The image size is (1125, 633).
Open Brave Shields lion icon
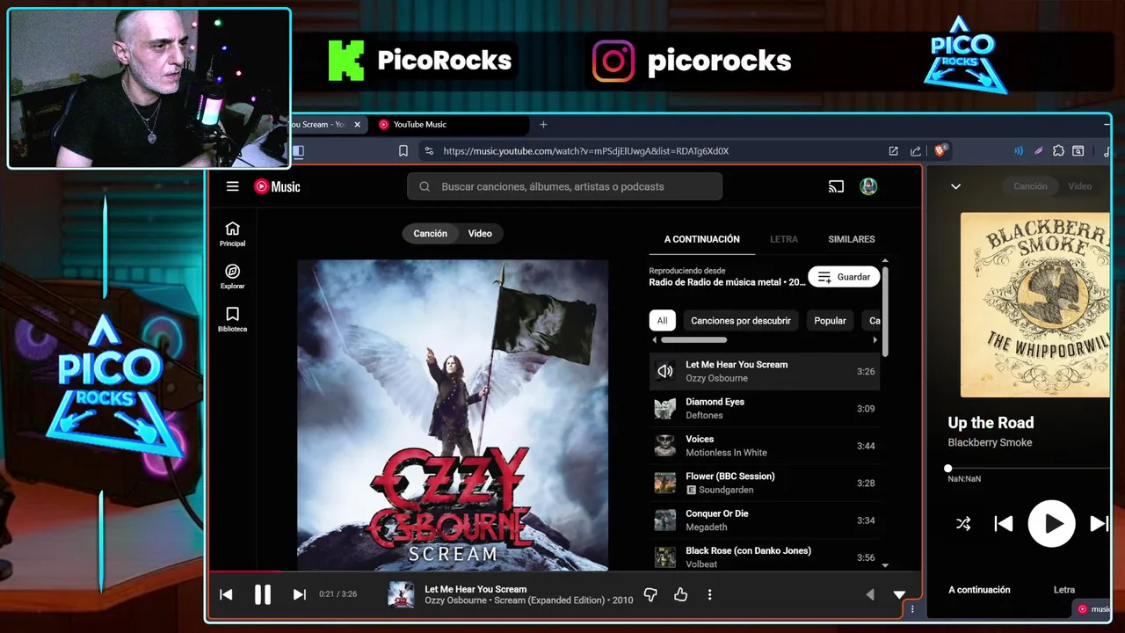pos(940,151)
